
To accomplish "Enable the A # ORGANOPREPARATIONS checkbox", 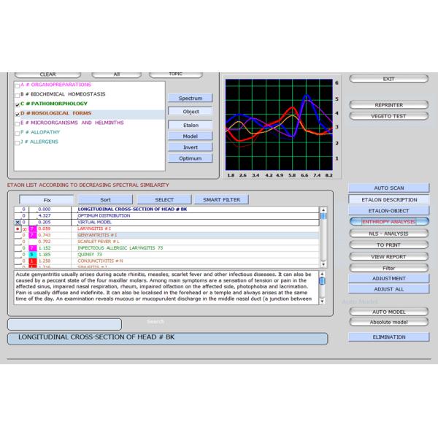I will click(18, 85).
